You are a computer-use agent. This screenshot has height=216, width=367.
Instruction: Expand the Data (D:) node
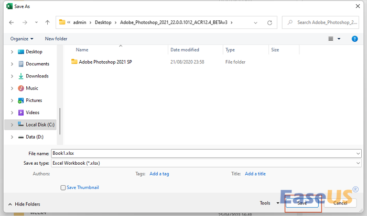click(12, 137)
